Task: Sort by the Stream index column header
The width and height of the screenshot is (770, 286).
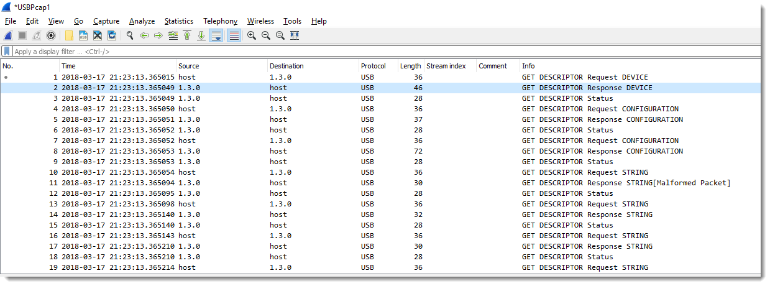Action: tap(451, 66)
